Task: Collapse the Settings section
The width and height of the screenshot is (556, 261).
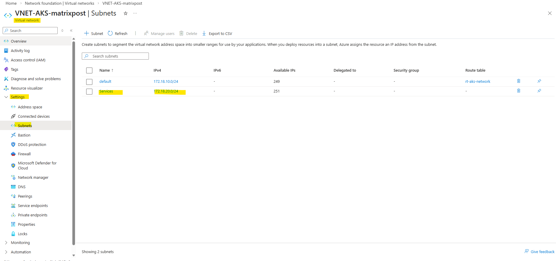Action: pos(6,97)
